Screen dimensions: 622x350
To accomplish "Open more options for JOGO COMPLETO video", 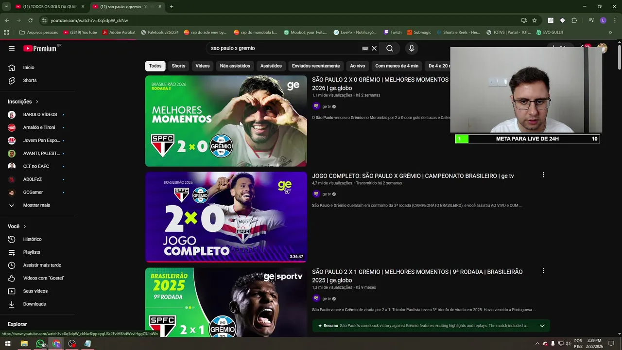I will (543, 175).
